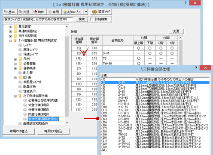The width and height of the screenshot is (213, 155).
Task: Select the (3) CP·L row in たて枠接合部仕様
Action: [x=155, y=85]
